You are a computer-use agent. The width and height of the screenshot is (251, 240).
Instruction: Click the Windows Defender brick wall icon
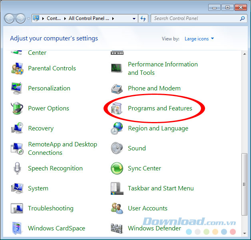point(117,228)
